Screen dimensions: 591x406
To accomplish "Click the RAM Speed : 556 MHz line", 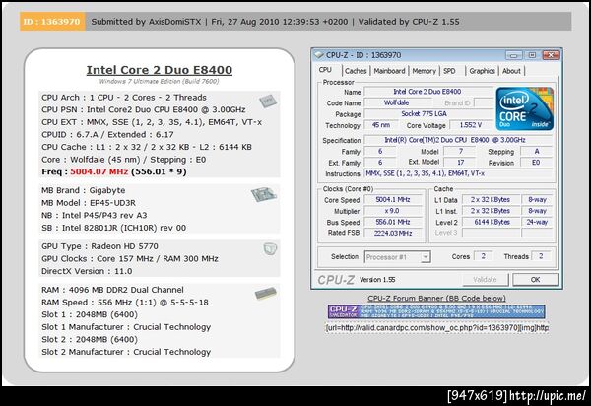I will click(x=125, y=302).
